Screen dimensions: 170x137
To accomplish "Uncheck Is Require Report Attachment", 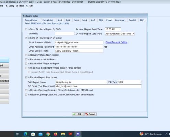I will [26, 77].
